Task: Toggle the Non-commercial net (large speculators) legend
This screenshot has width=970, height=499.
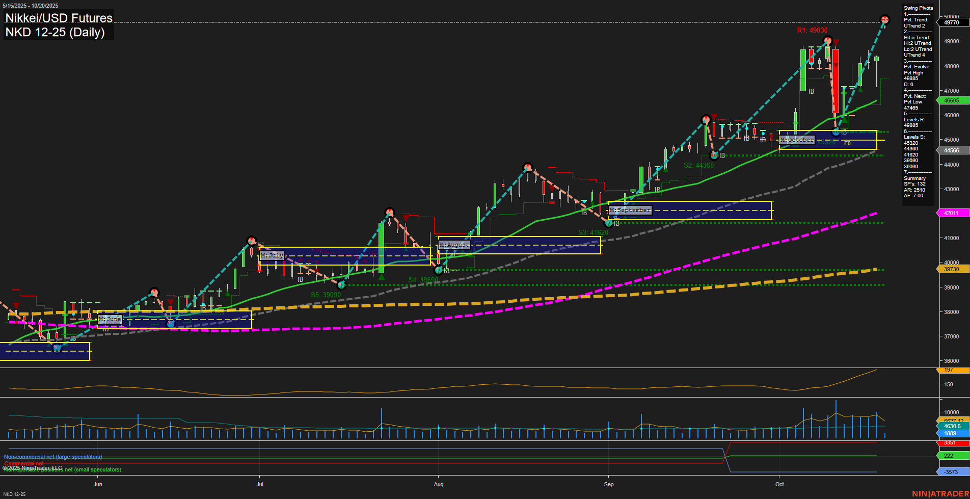Action: pyautogui.click(x=52, y=456)
